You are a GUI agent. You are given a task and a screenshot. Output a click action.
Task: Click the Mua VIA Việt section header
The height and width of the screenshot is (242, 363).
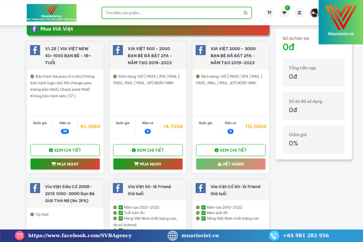tap(148, 29)
